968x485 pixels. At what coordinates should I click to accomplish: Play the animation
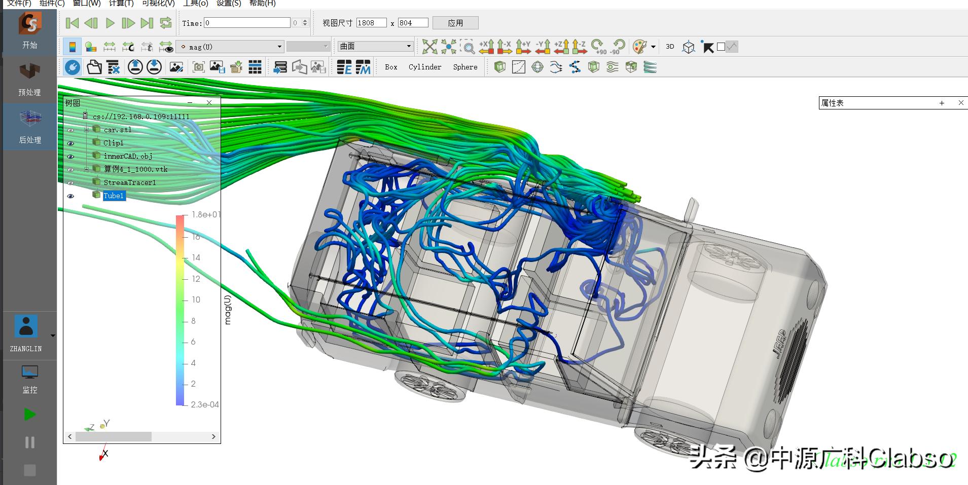(x=110, y=23)
